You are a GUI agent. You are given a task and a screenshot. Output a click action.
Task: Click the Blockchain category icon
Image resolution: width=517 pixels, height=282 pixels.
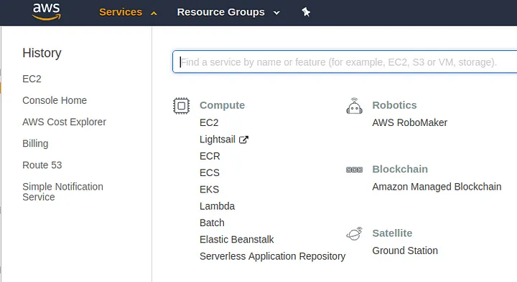click(x=354, y=170)
